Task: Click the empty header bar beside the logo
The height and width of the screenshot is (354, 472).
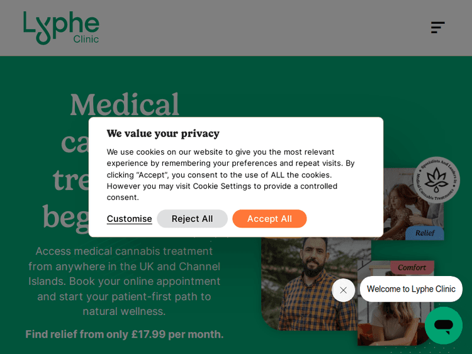Action: (264, 28)
